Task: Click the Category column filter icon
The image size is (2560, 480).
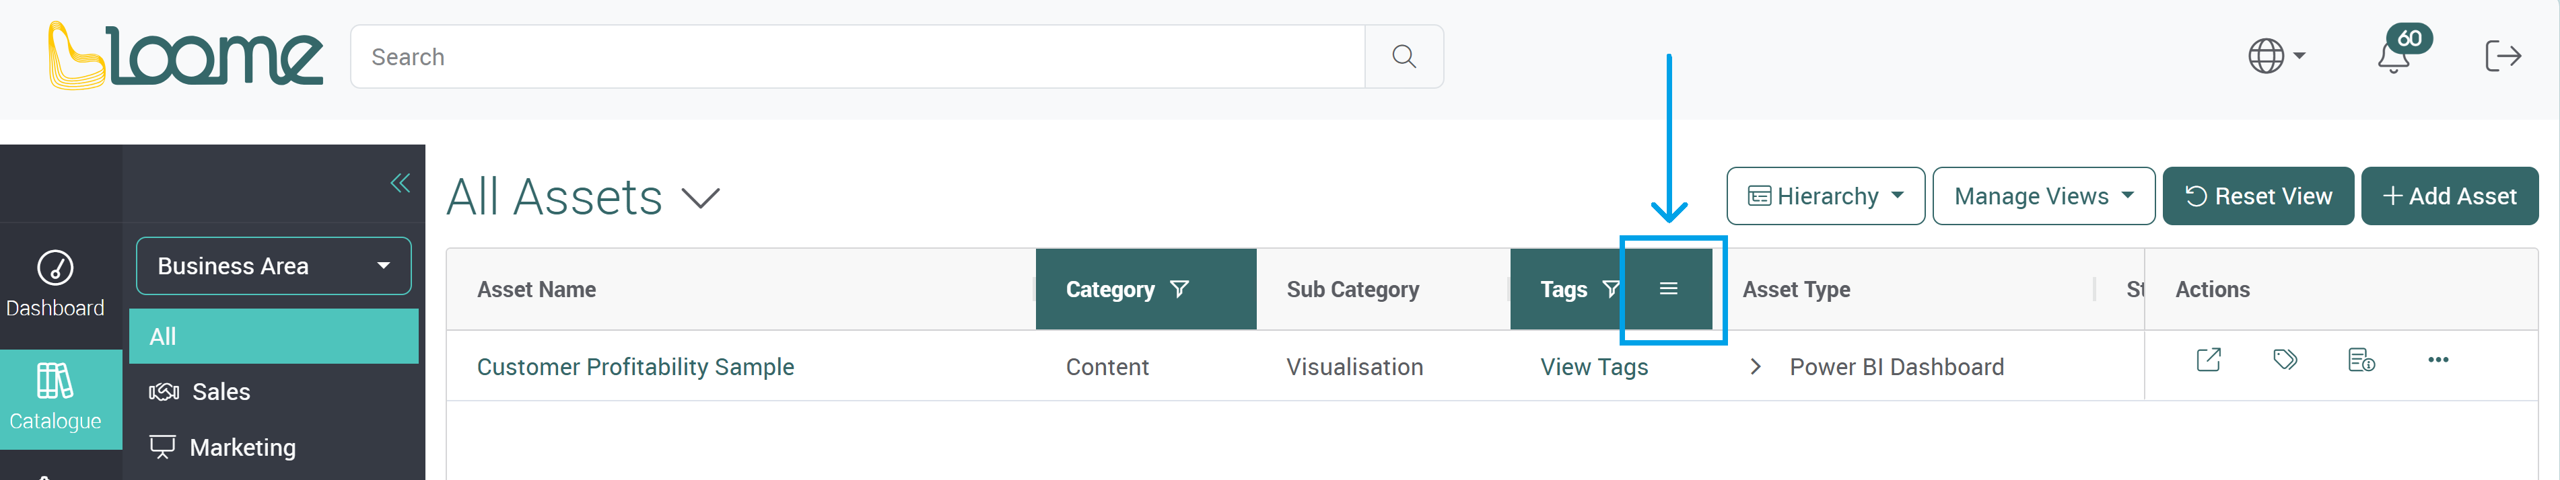Action: (x=1179, y=290)
